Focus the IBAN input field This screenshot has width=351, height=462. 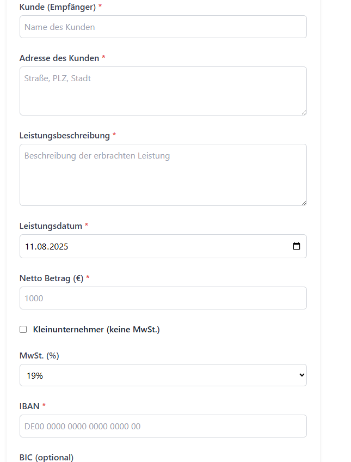163,426
